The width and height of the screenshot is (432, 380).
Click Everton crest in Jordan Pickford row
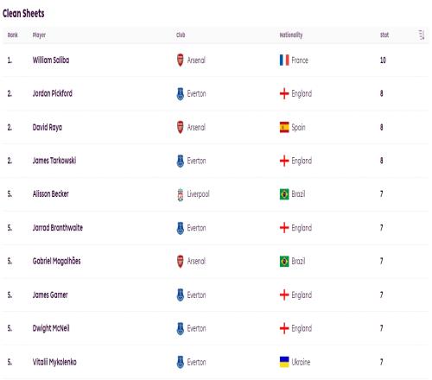181,94
